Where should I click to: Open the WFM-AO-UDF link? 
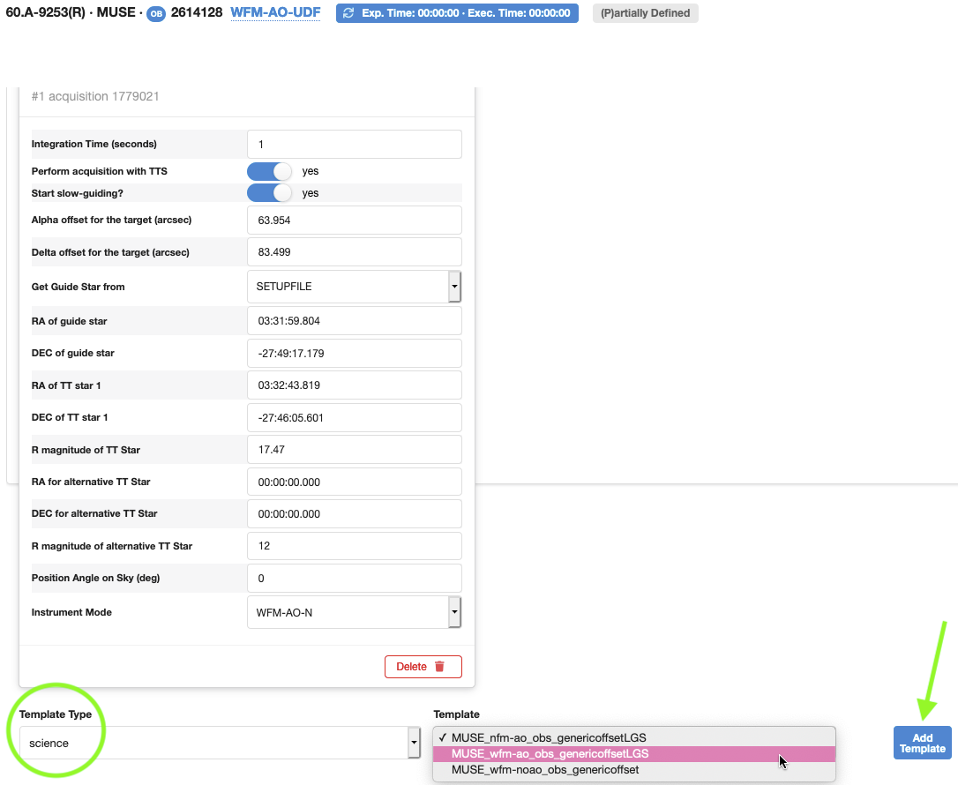[x=275, y=13]
